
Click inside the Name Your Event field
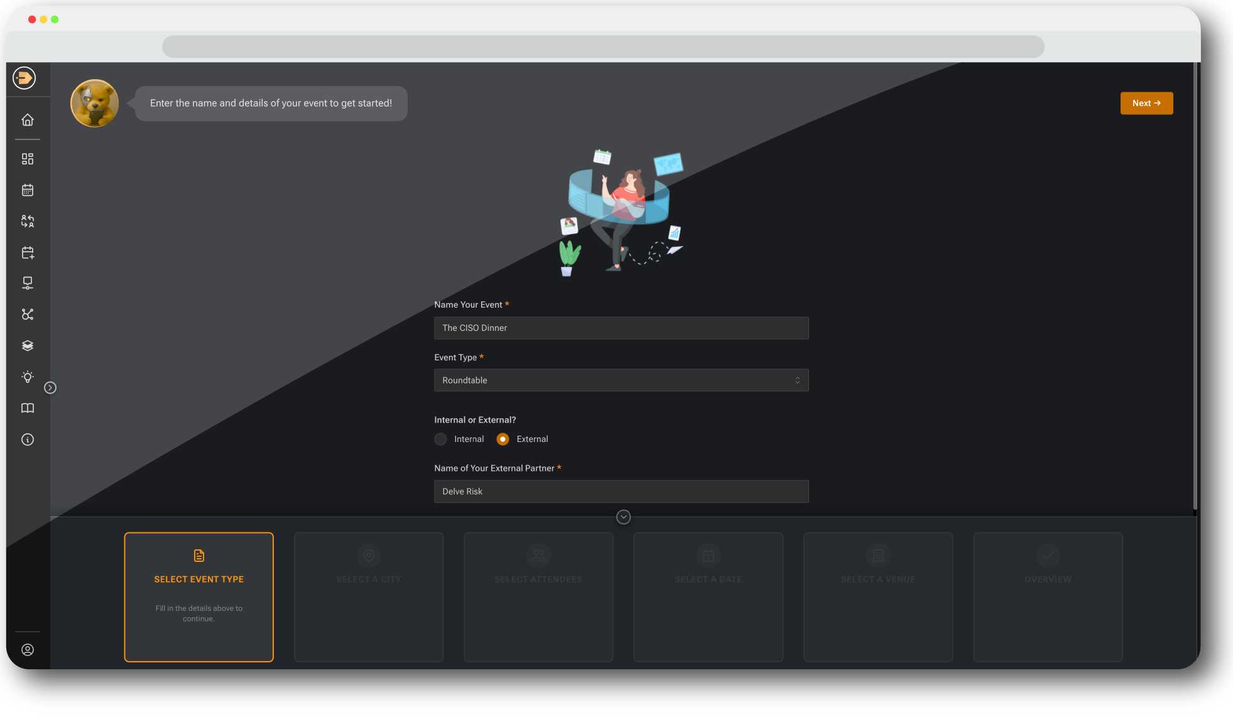pyautogui.click(x=621, y=328)
